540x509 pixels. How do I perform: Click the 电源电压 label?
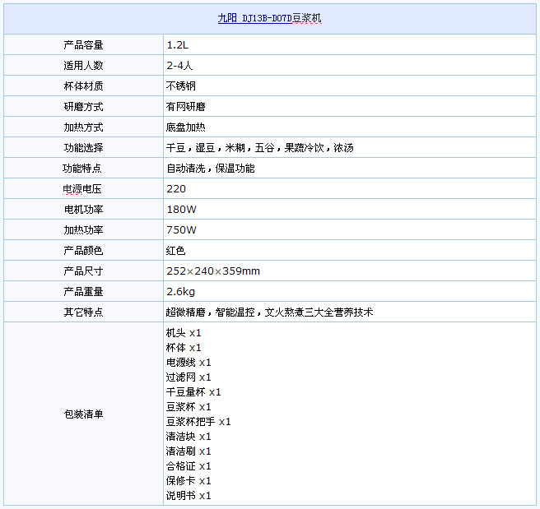[82, 189]
